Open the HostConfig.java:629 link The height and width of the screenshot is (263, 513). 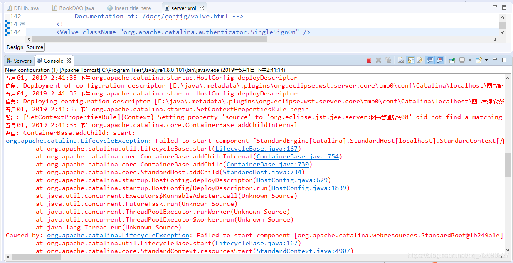click(x=292, y=180)
